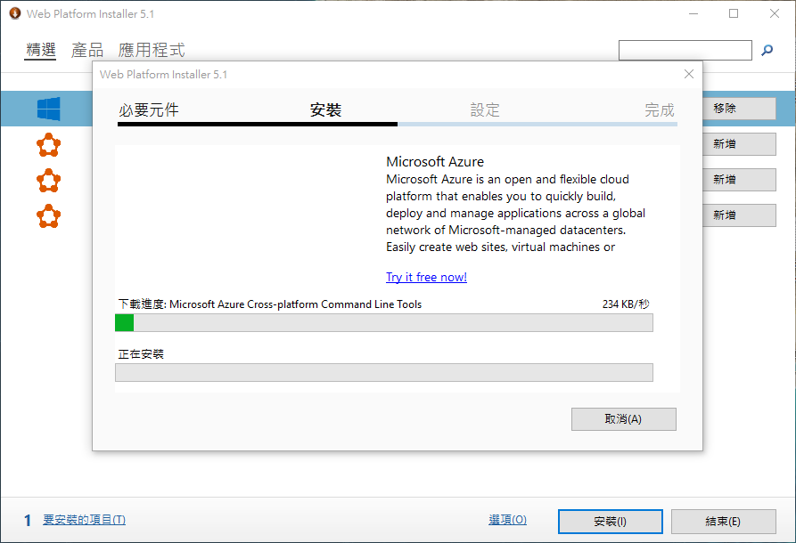Click the Microsoft Azure heading text
The height and width of the screenshot is (543, 796).
click(x=435, y=162)
